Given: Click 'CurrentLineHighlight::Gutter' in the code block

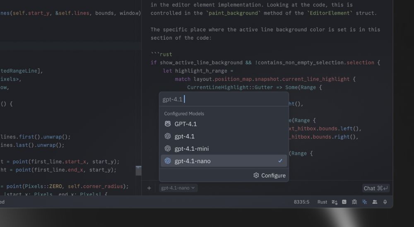Looking at the screenshot, I should pyautogui.click(x=230, y=87).
